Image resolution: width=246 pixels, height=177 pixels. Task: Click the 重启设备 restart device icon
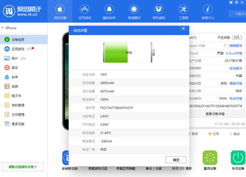click(x=210, y=158)
